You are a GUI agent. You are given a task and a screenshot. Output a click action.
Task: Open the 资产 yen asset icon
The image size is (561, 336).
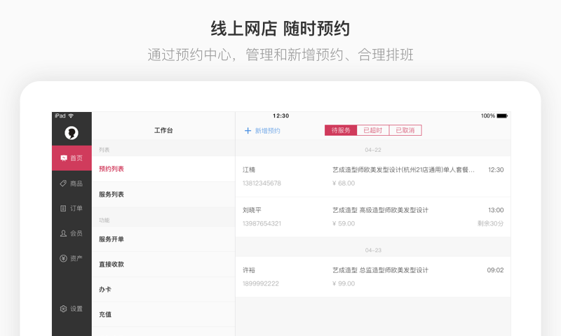click(63, 258)
